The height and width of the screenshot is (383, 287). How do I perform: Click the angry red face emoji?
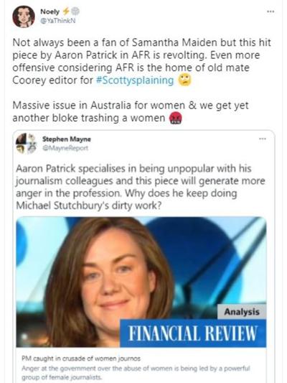(176, 119)
